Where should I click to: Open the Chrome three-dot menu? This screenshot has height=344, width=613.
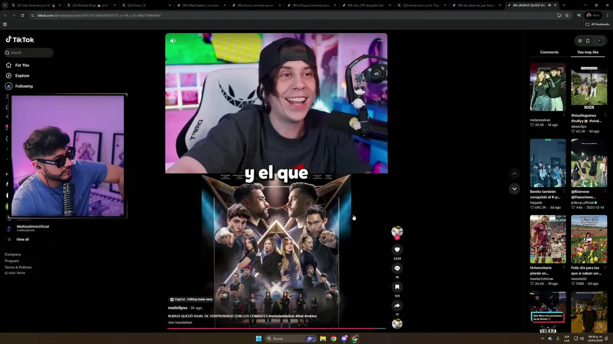coord(608,15)
